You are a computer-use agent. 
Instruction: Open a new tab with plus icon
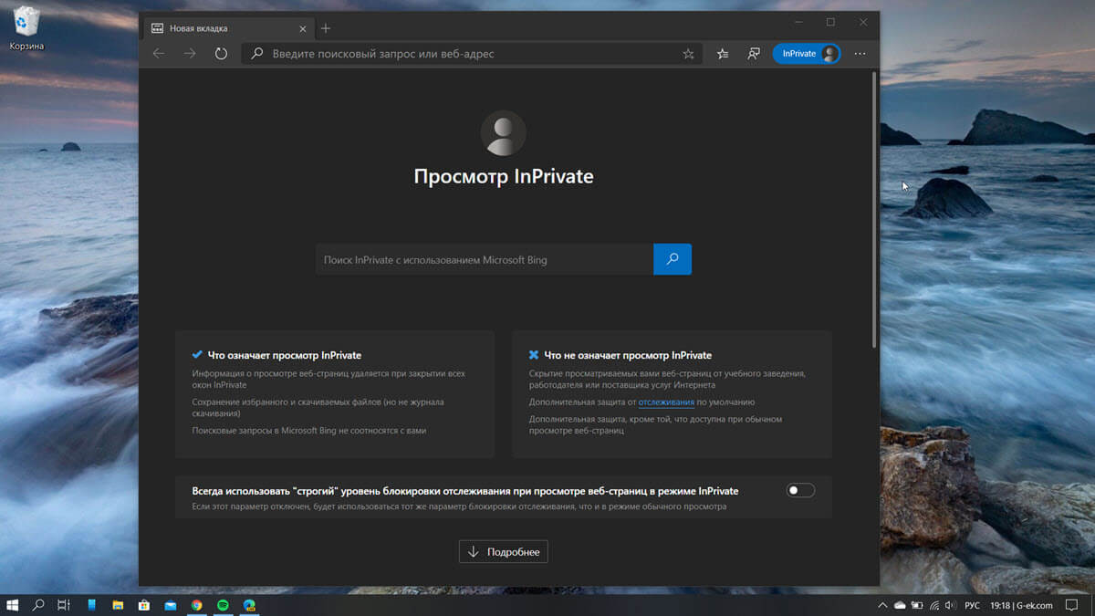click(326, 28)
